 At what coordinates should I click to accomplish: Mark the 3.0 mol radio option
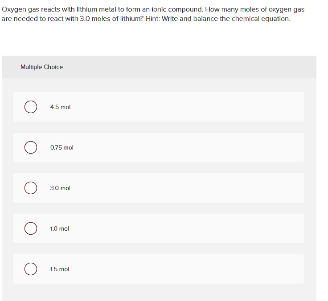click(31, 188)
